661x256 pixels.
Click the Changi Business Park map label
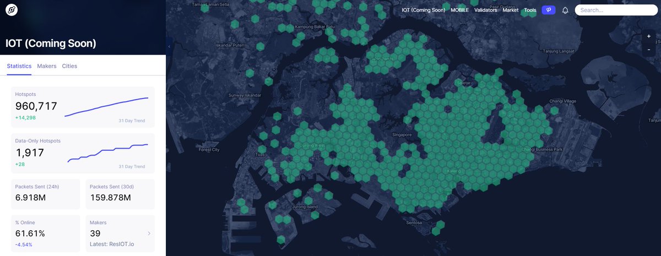542,149
